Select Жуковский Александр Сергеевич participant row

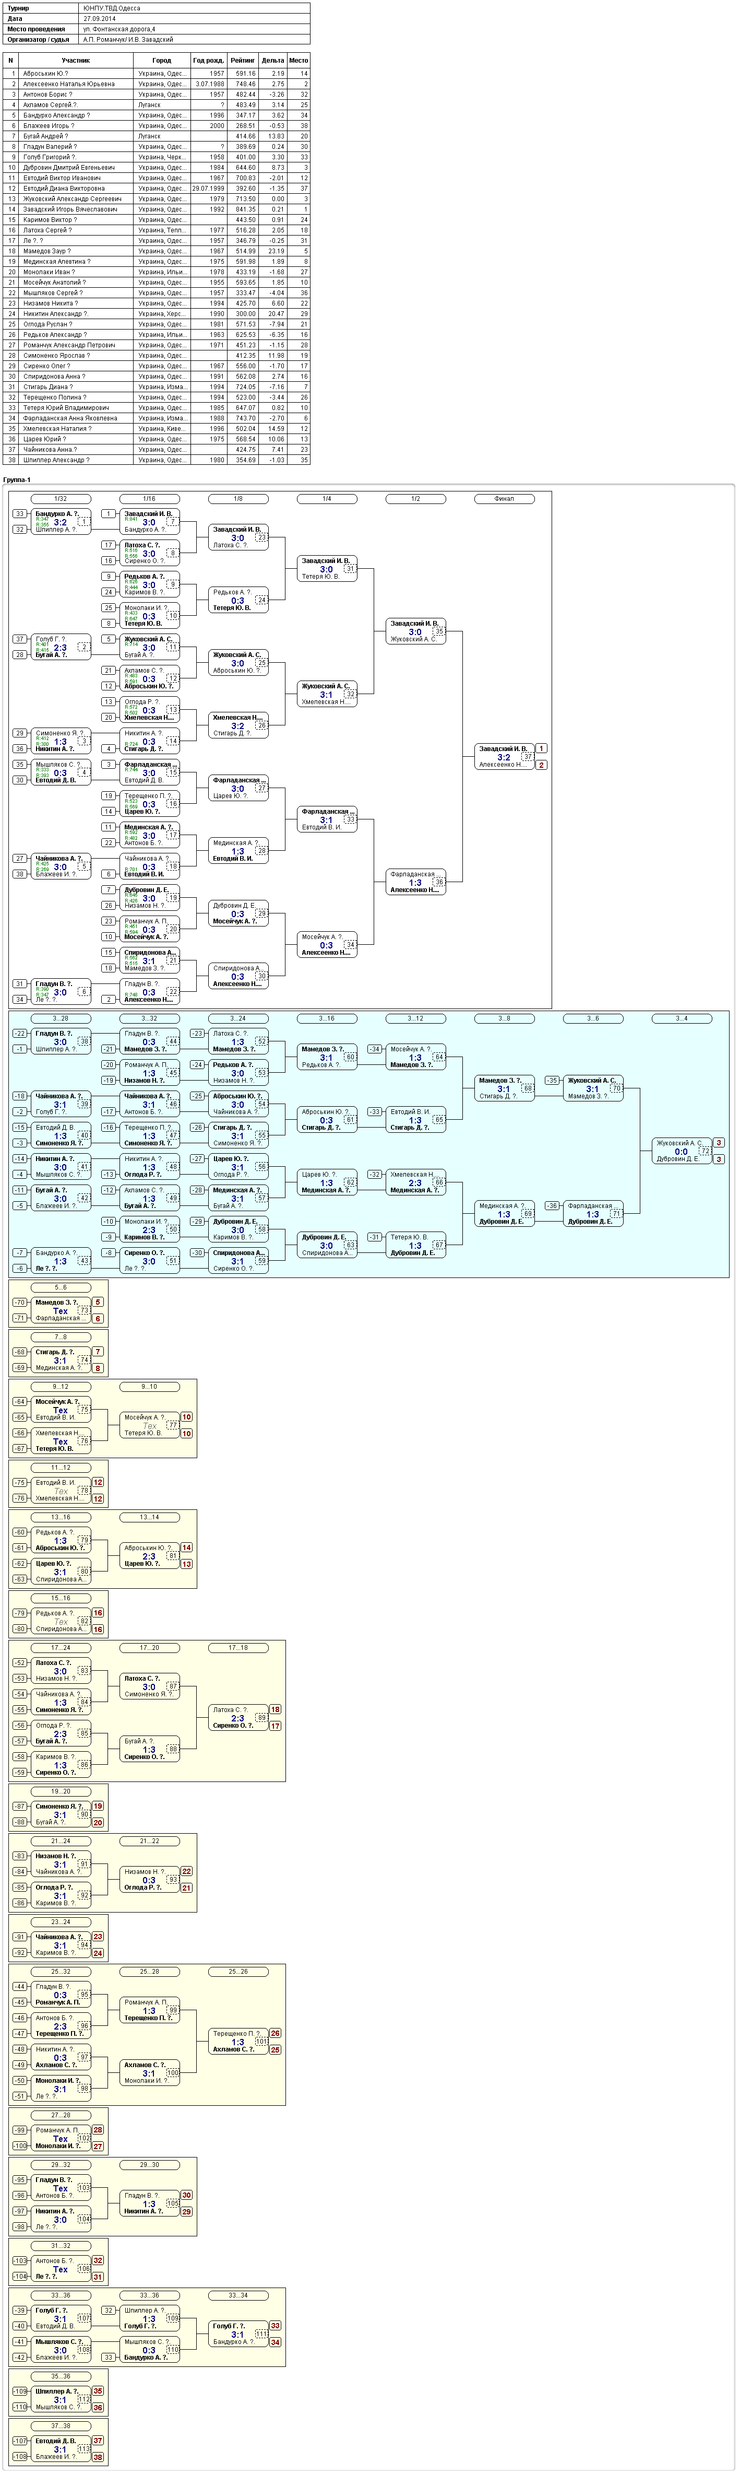coord(157,199)
